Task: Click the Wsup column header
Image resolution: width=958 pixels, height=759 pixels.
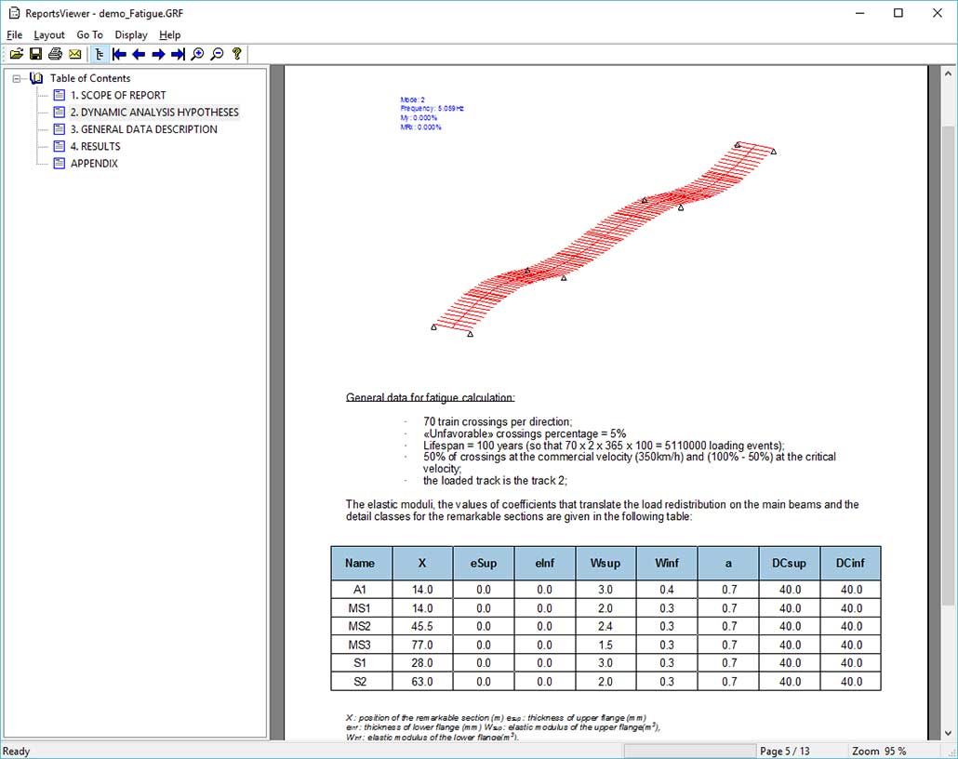Action: coord(605,563)
